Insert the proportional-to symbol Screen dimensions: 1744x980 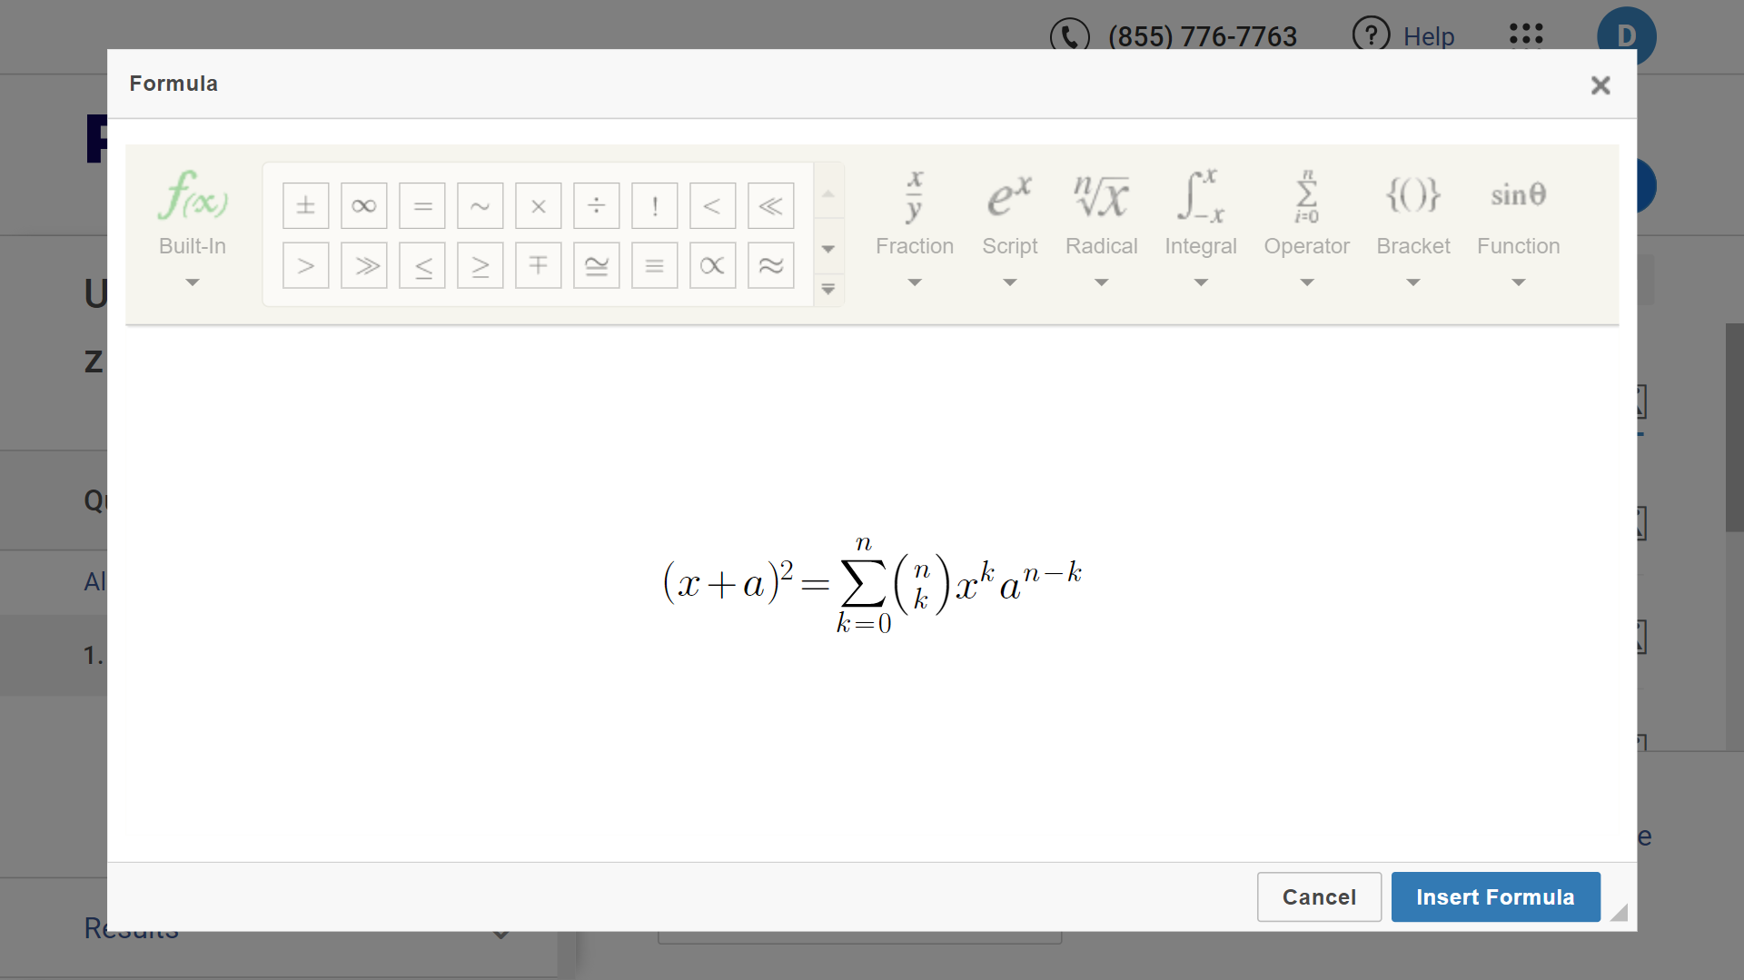[712, 266]
